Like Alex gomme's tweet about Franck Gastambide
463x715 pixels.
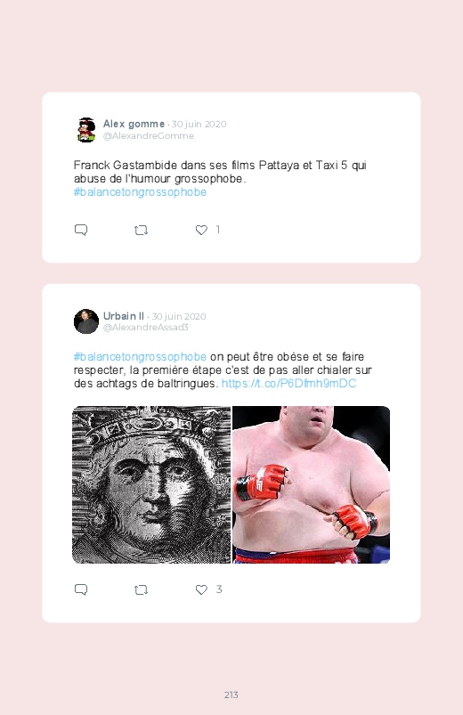[201, 231]
